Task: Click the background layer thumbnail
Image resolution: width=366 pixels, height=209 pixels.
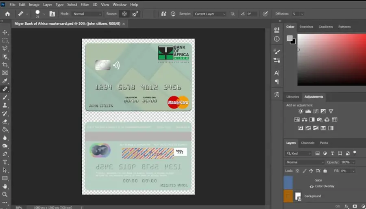Action: (298, 196)
